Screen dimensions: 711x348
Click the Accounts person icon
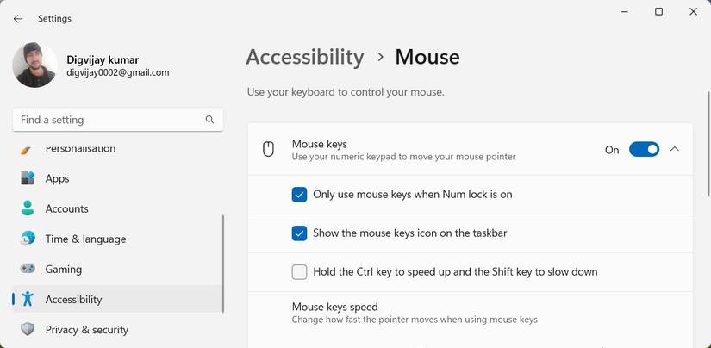[28, 208]
